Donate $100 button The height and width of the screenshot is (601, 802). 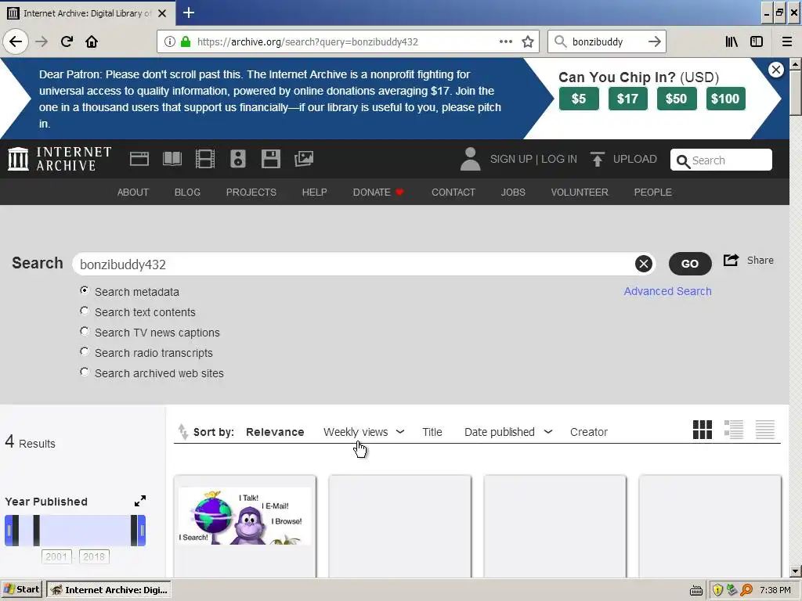pos(725,99)
